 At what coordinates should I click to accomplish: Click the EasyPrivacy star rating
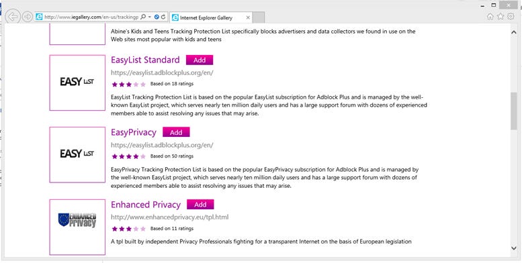click(129, 156)
